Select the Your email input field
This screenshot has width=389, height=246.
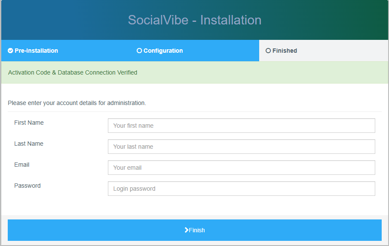pyautogui.click(x=242, y=168)
